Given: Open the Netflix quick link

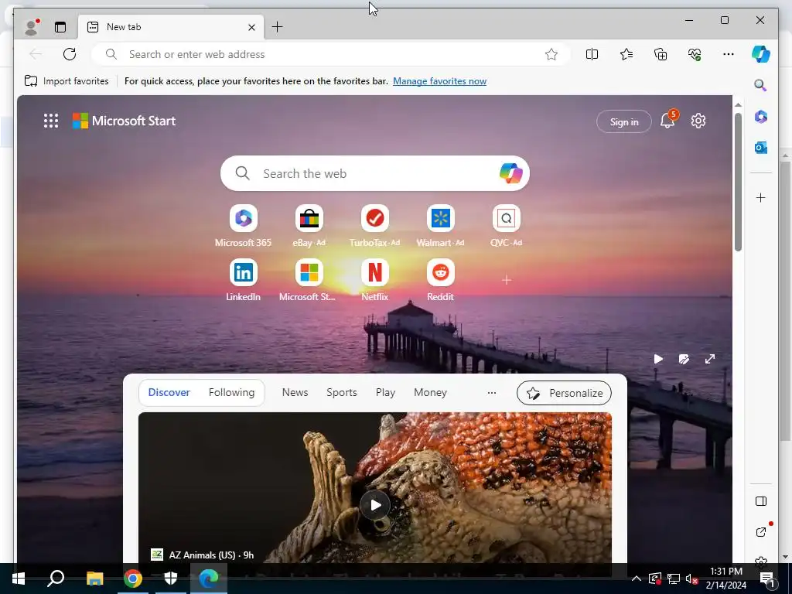Looking at the screenshot, I should 375,280.
